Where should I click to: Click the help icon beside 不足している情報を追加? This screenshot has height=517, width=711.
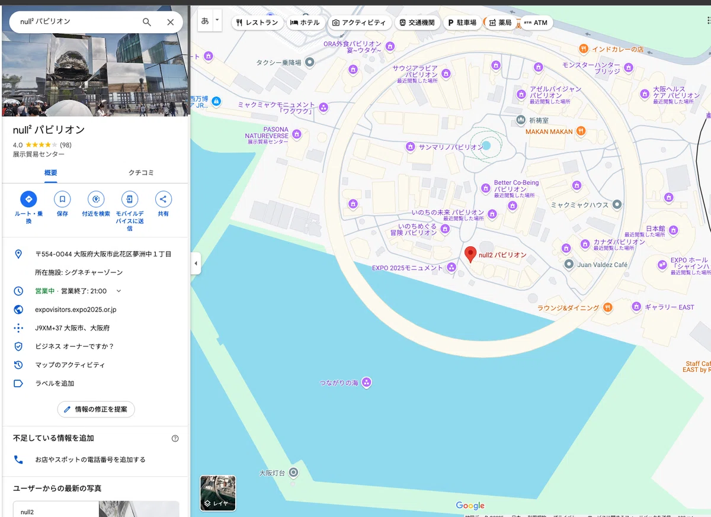coord(175,439)
